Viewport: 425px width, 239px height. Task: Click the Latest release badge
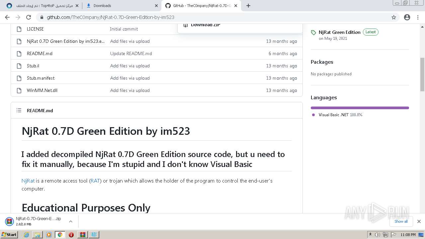tap(371, 32)
